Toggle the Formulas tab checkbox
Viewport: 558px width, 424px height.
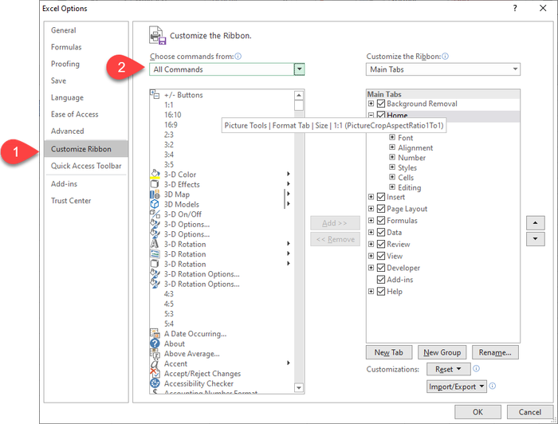(x=381, y=220)
